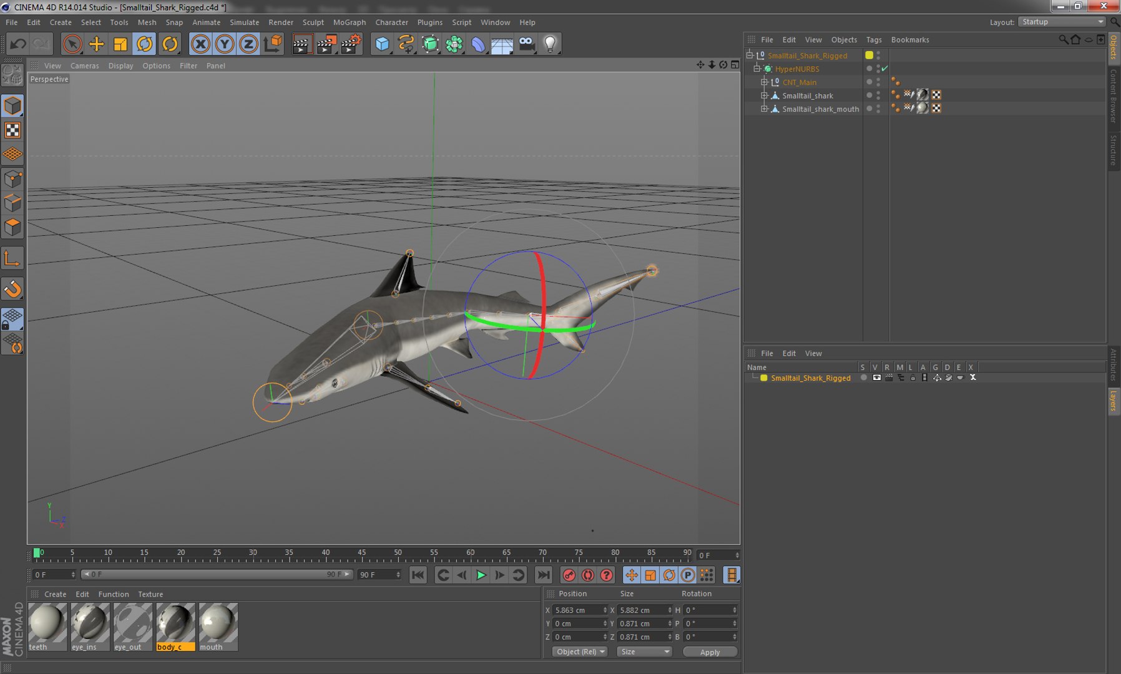
Task: Activate the Scale tool
Action: pos(120,44)
